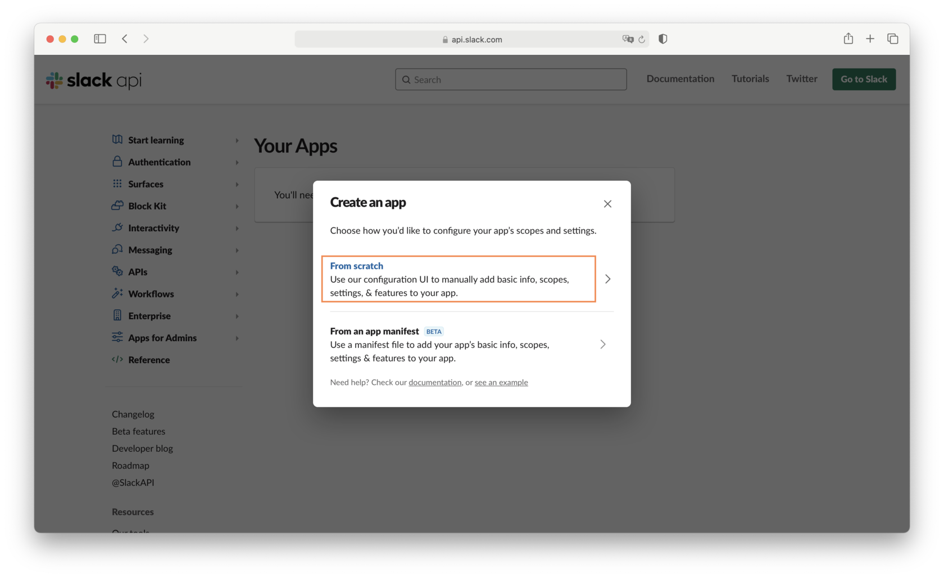Click the Apps for Admins icon

click(x=117, y=337)
